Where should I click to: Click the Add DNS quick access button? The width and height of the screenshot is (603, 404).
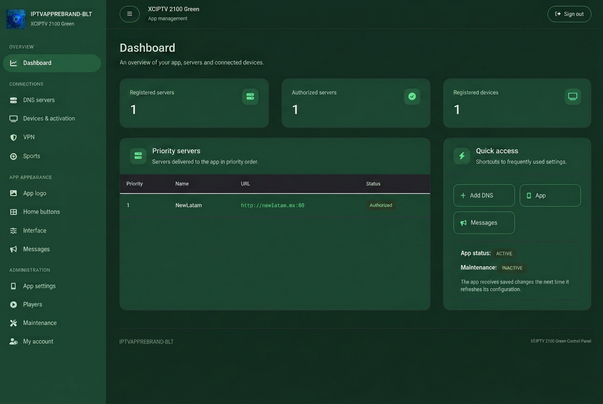(484, 195)
